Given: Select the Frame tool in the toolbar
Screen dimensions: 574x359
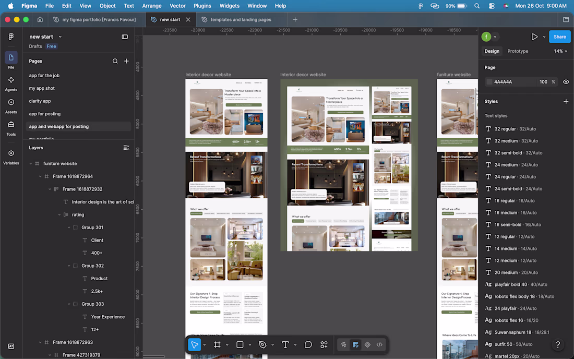Looking at the screenshot, I should click(217, 345).
